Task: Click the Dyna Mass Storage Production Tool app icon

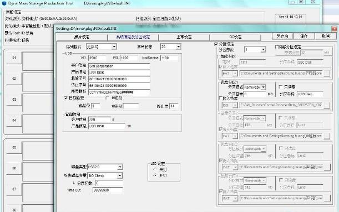Action: coord(4,3)
